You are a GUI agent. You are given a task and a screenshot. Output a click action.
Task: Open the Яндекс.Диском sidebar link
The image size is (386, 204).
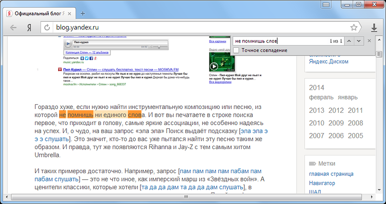click(x=329, y=62)
